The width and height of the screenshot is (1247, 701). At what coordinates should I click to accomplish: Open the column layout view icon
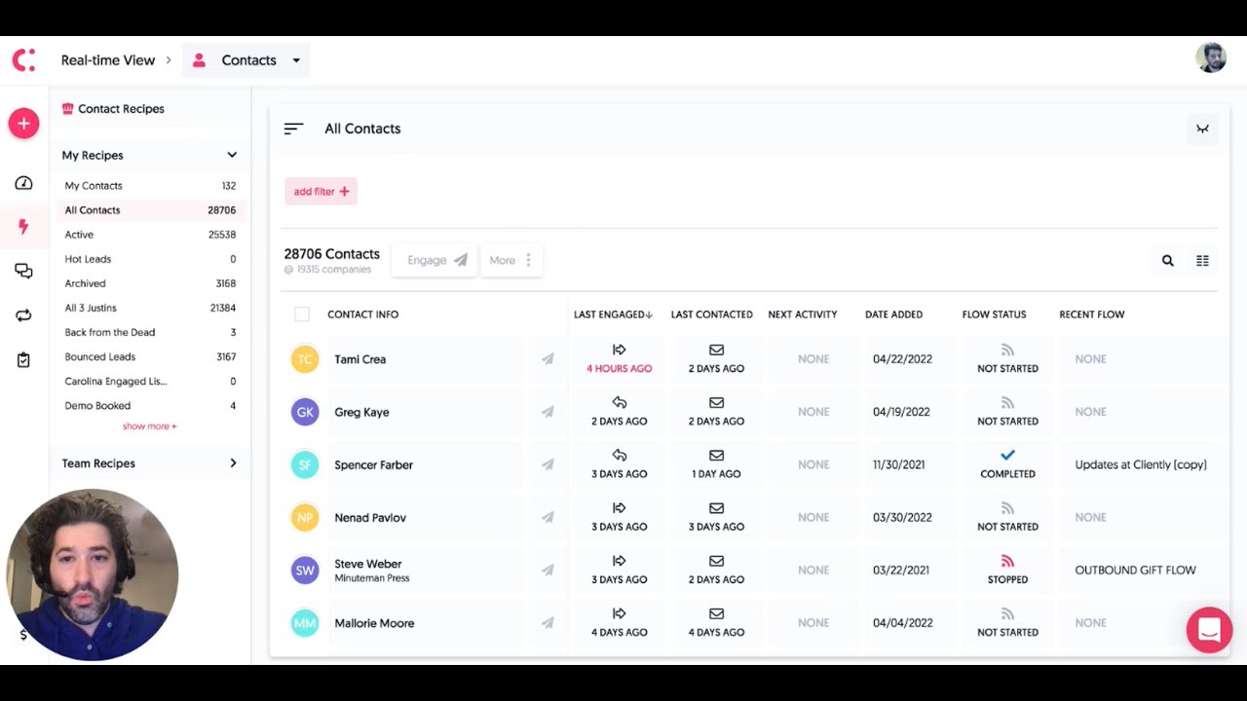tap(1202, 261)
